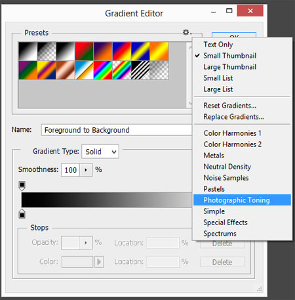Load the Neutral Density gradient set

[x=242, y=167]
